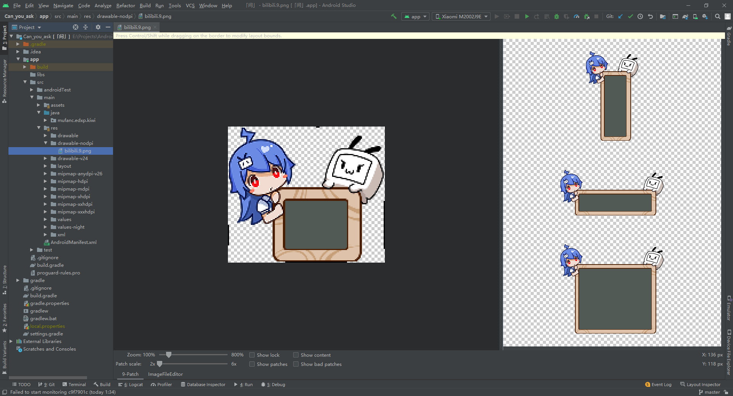Expand the androidTest folder
The width and height of the screenshot is (733, 396).
pyautogui.click(x=32, y=90)
